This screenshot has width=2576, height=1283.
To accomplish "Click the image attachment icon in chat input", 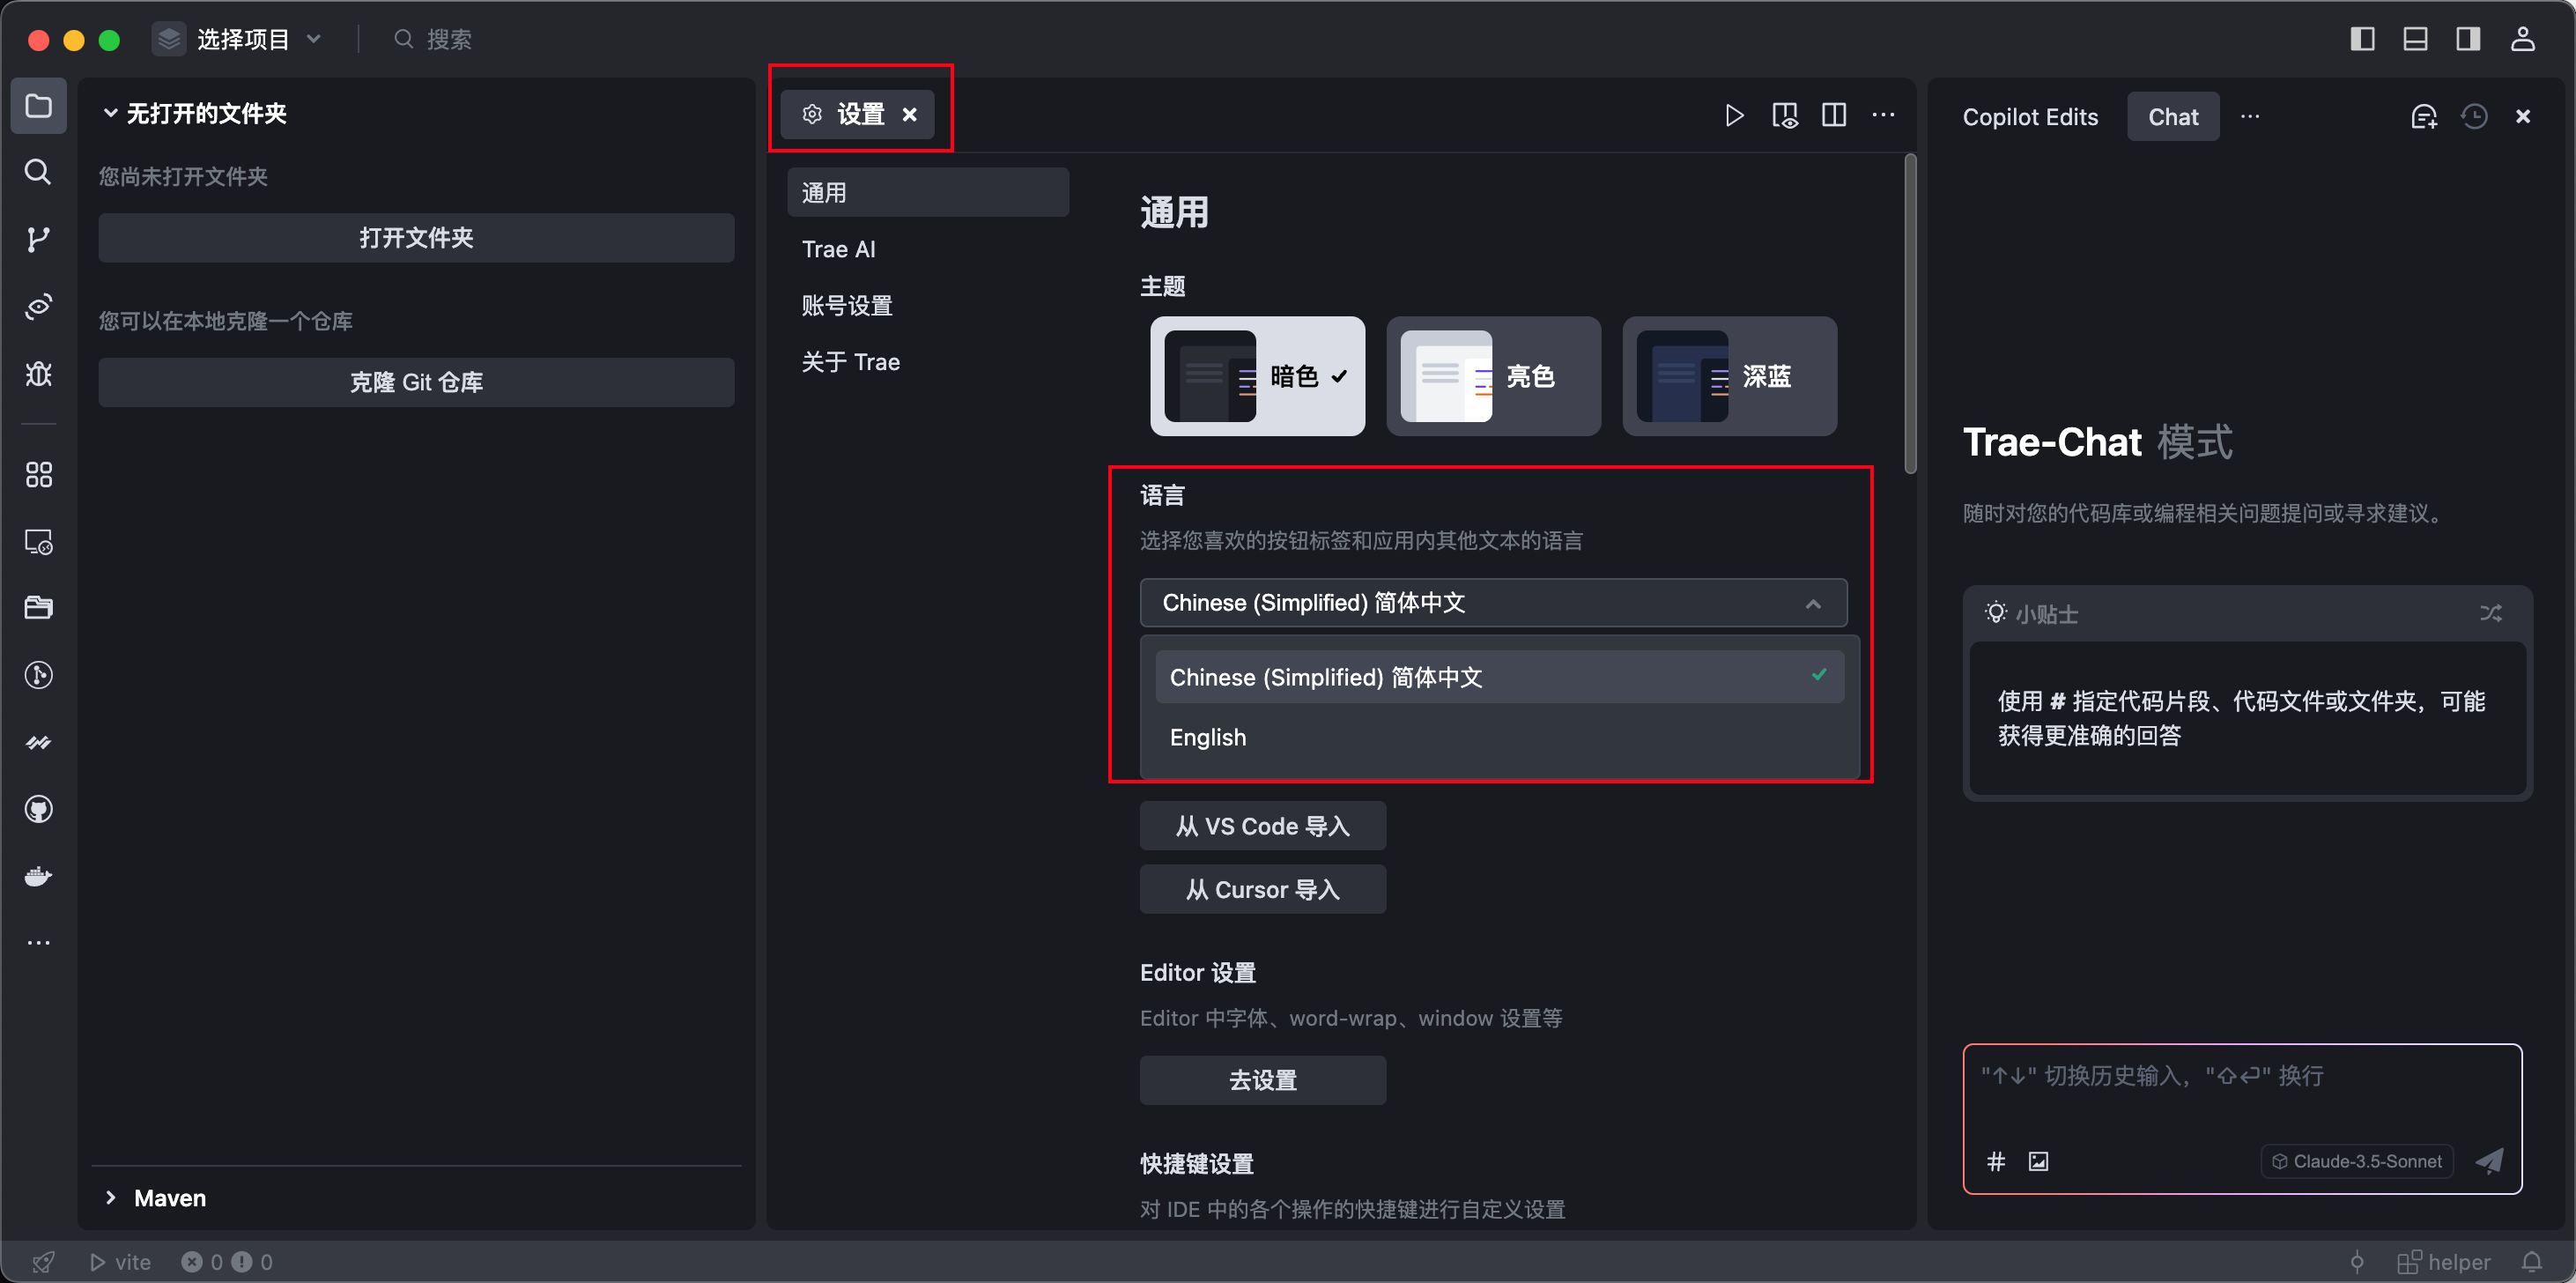I will tap(2038, 1160).
